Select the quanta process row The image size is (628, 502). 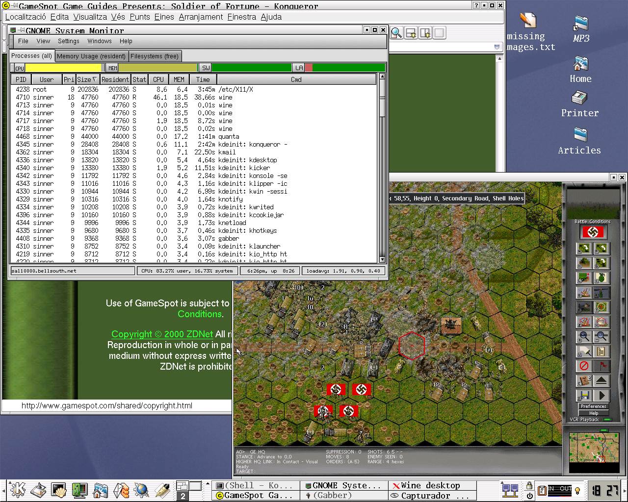(x=194, y=136)
